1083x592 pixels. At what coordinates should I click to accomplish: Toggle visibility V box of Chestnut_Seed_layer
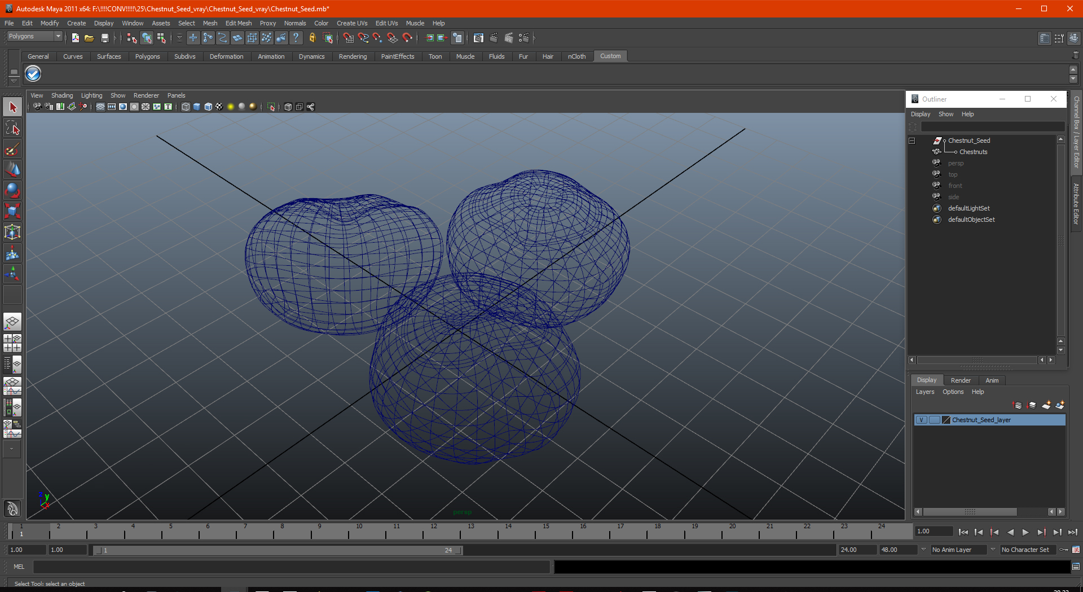921,420
